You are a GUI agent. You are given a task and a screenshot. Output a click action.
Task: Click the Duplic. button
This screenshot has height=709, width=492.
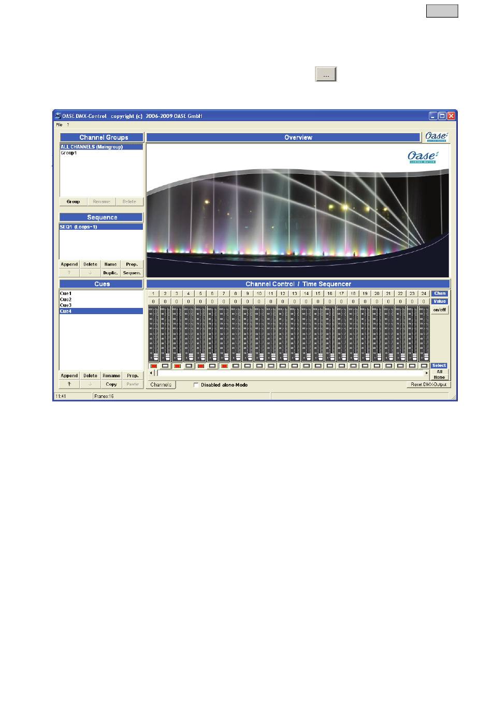pyautogui.click(x=111, y=273)
